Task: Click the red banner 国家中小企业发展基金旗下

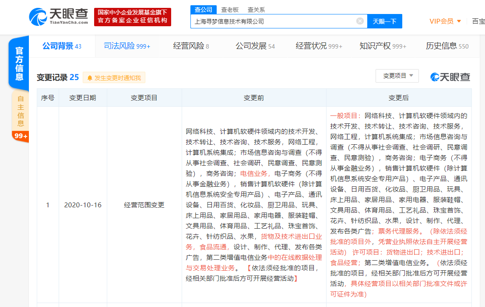Action: pos(132,17)
